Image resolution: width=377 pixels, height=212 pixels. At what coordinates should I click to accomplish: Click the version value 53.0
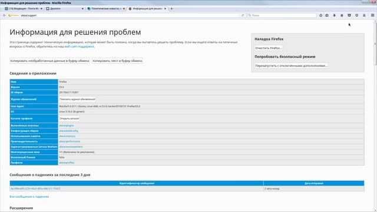click(x=61, y=87)
